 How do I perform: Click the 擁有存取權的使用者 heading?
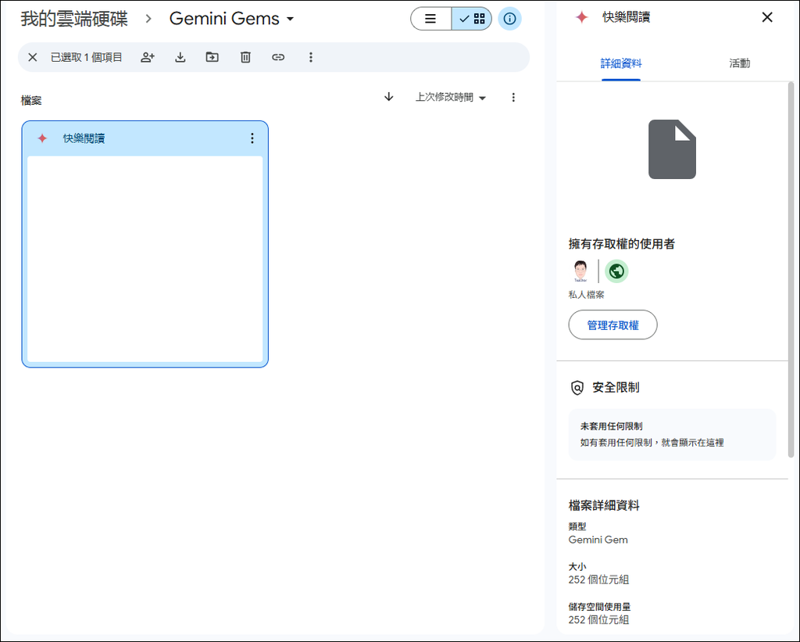pos(621,244)
